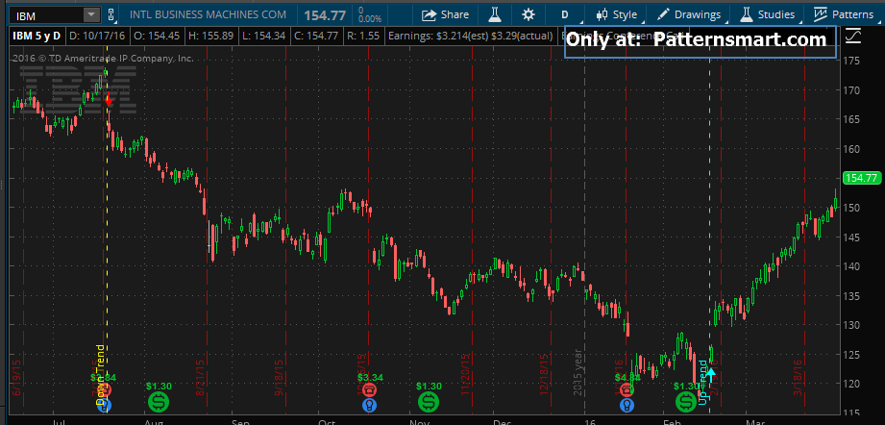Click the cyan Up Trend arrow signal
This screenshot has height=425, width=885.
coord(711,374)
